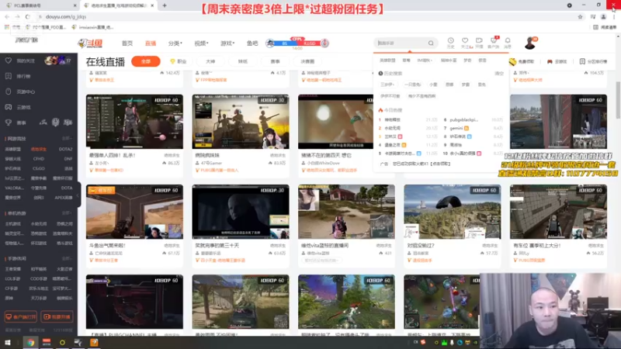Click the browser address bar douyu.com URL

point(66,16)
